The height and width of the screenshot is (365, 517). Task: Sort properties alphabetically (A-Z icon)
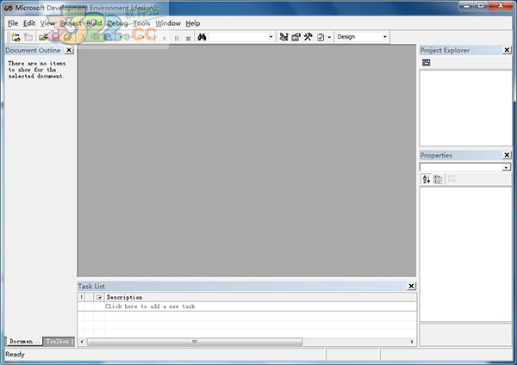point(426,179)
